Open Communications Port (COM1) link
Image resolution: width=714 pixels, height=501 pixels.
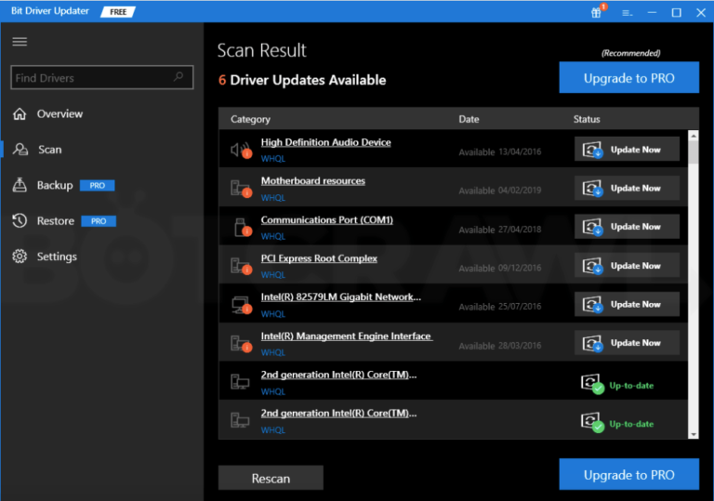tap(326, 219)
